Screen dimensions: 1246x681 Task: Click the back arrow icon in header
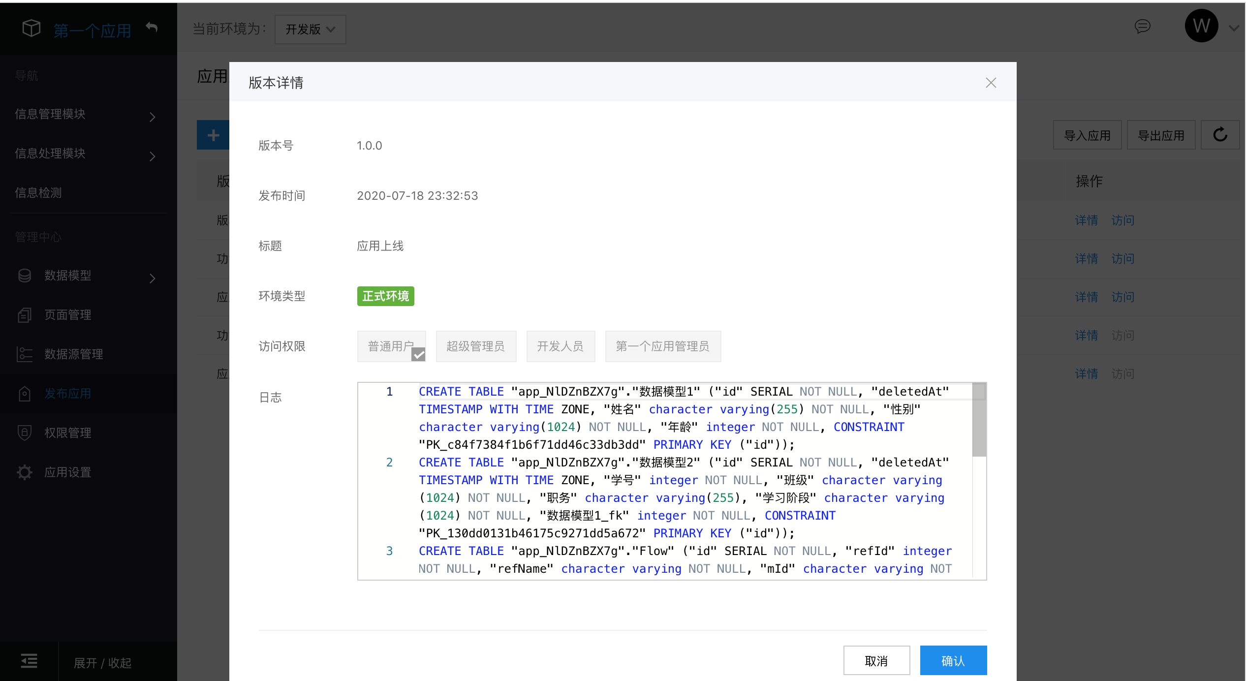coord(151,27)
